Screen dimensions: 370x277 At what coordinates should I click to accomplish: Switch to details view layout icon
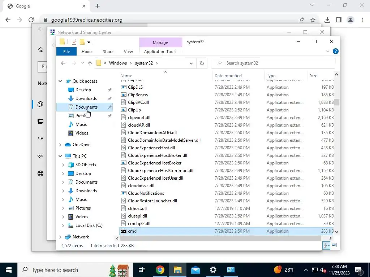pos(327,245)
